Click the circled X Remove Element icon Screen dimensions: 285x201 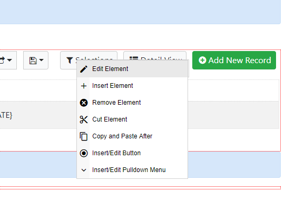point(84,103)
